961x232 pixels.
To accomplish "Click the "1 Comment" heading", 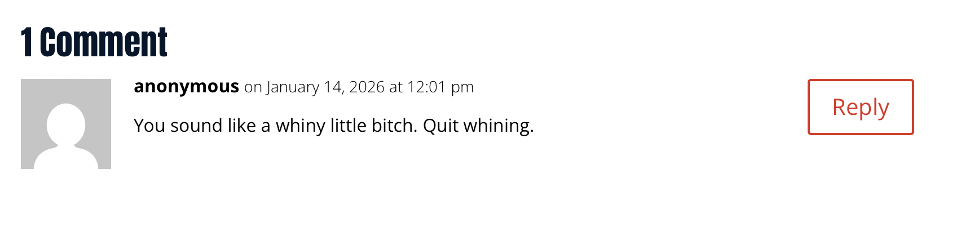I will pos(94,42).
